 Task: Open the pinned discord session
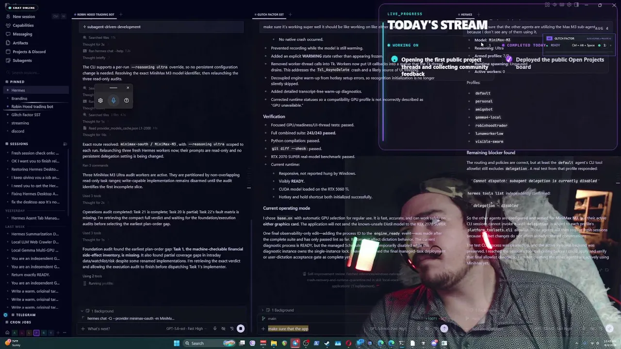pyautogui.click(x=35, y=131)
